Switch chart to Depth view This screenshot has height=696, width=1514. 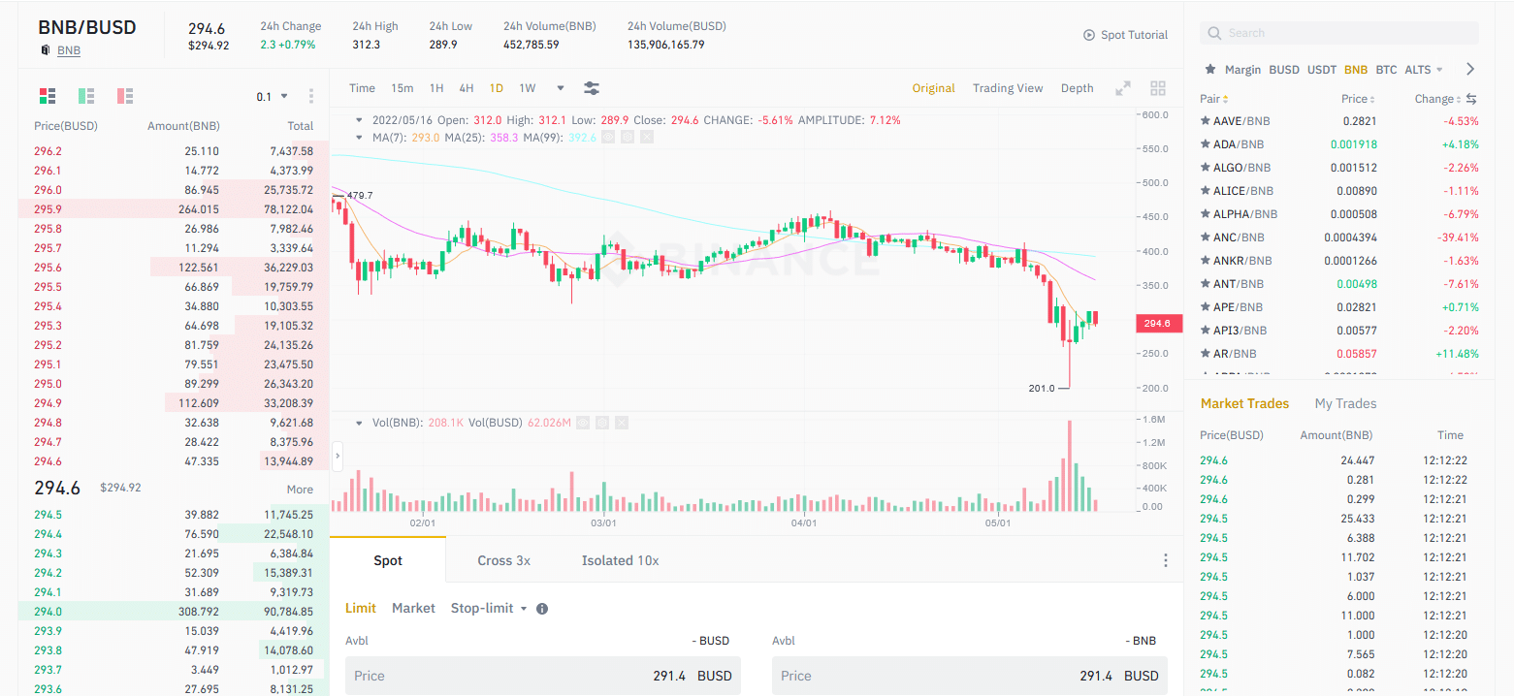tap(1077, 88)
